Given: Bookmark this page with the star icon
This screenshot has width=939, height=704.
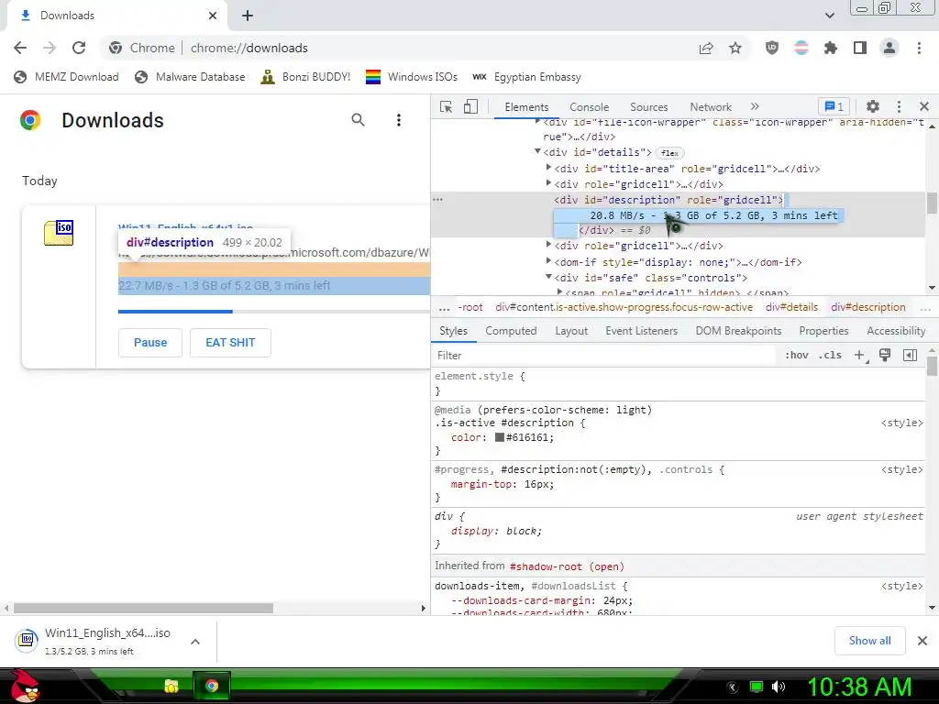Looking at the screenshot, I should pyautogui.click(x=735, y=48).
